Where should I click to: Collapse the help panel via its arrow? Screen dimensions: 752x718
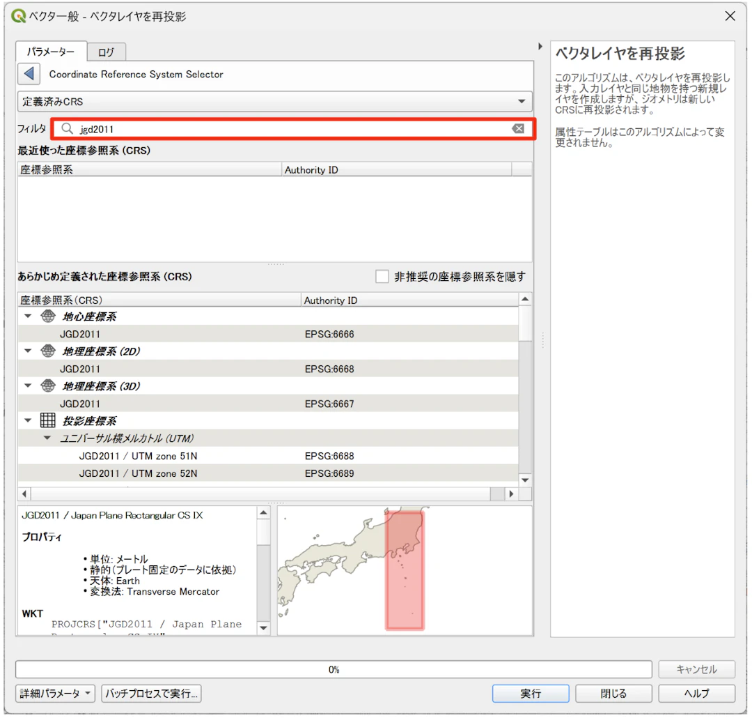[540, 47]
